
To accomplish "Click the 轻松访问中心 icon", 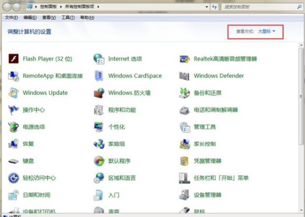I will pos(13,178).
